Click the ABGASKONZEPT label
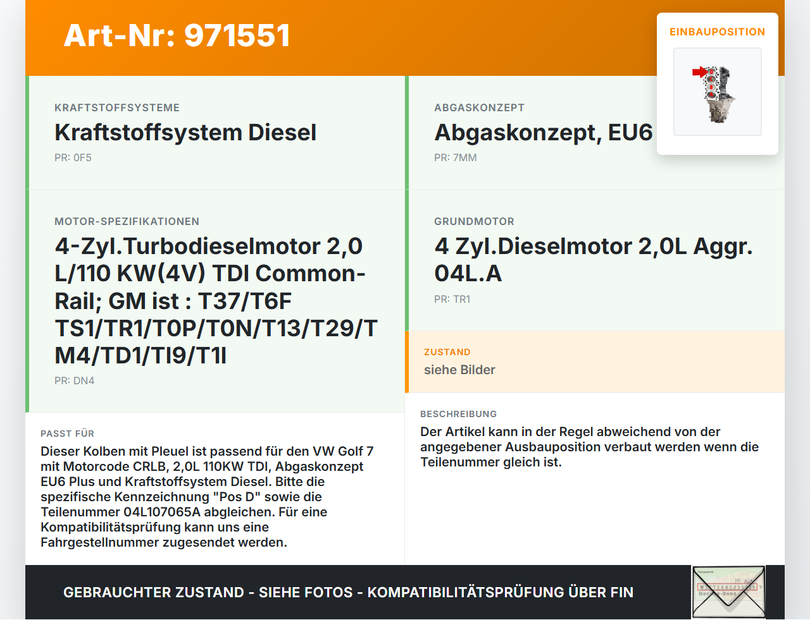The height and width of the screenshot is (620, 810). [479, 108]
